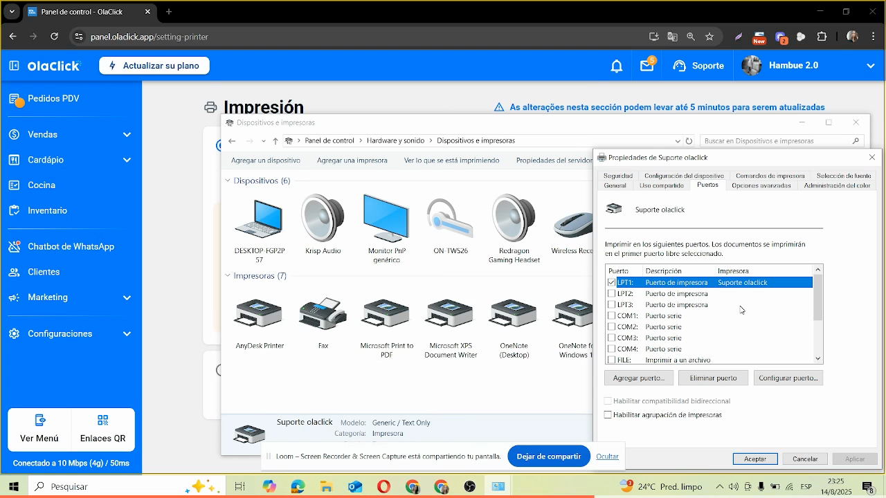Enable Habilitar agrupación de impresoras checkbox
This screenshot has height=498, width=886.
pyautogui.click(x=608, y=415)
